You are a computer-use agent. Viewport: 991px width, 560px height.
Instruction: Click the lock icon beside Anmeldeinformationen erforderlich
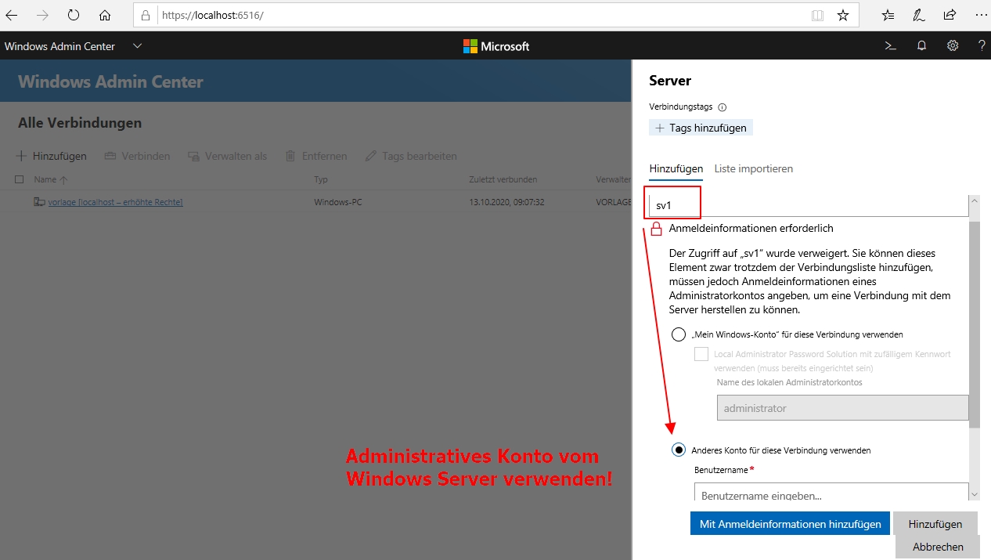click(657, 229)
